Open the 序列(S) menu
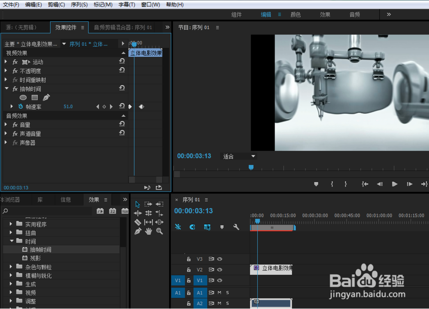The width and height of the screenshot is (429, 309). 79,4
